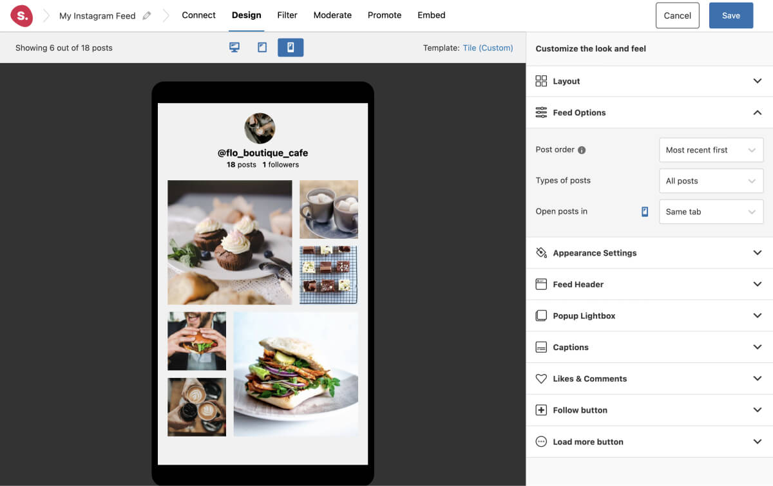Viewport: 773px width, 486px height.
Task: Expand the Layout section chevron
Action: (758, 81)
